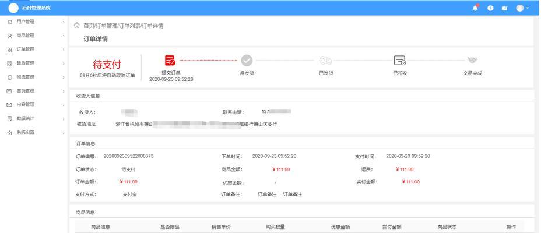
Task: Click the 售后管理 icon in sidebar
Action: pos(10,63)
